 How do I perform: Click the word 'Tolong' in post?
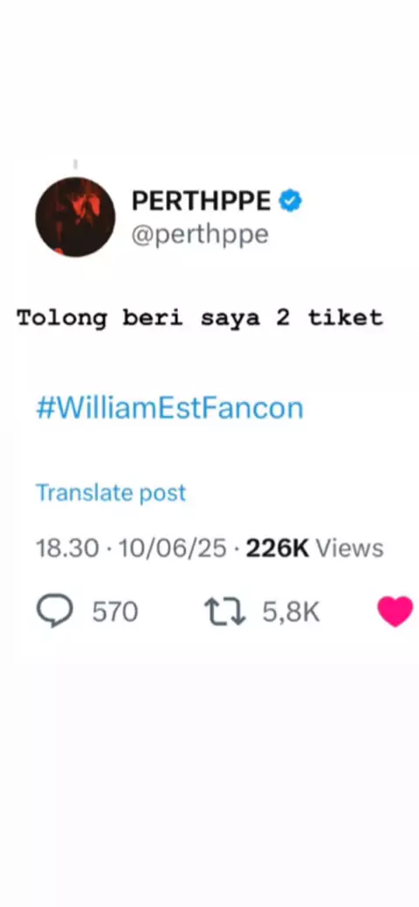pyautogui.click(x=62, y=319)
